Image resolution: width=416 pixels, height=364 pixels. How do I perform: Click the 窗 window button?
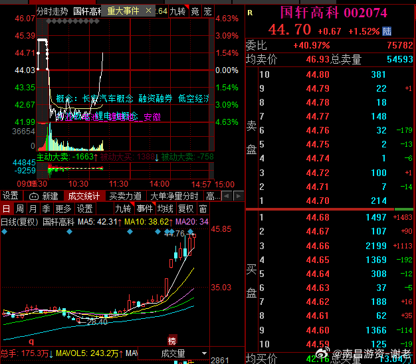203,209
